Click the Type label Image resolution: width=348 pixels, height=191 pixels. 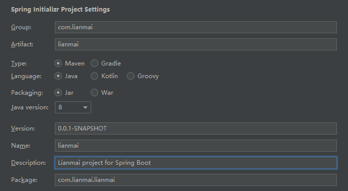(19, 63)
